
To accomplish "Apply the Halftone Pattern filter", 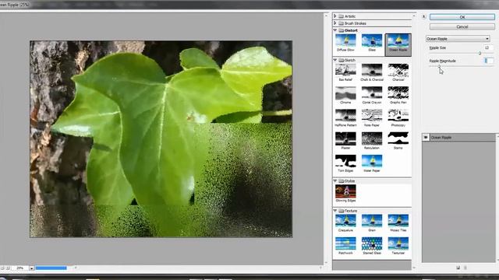I will [345, 118].
